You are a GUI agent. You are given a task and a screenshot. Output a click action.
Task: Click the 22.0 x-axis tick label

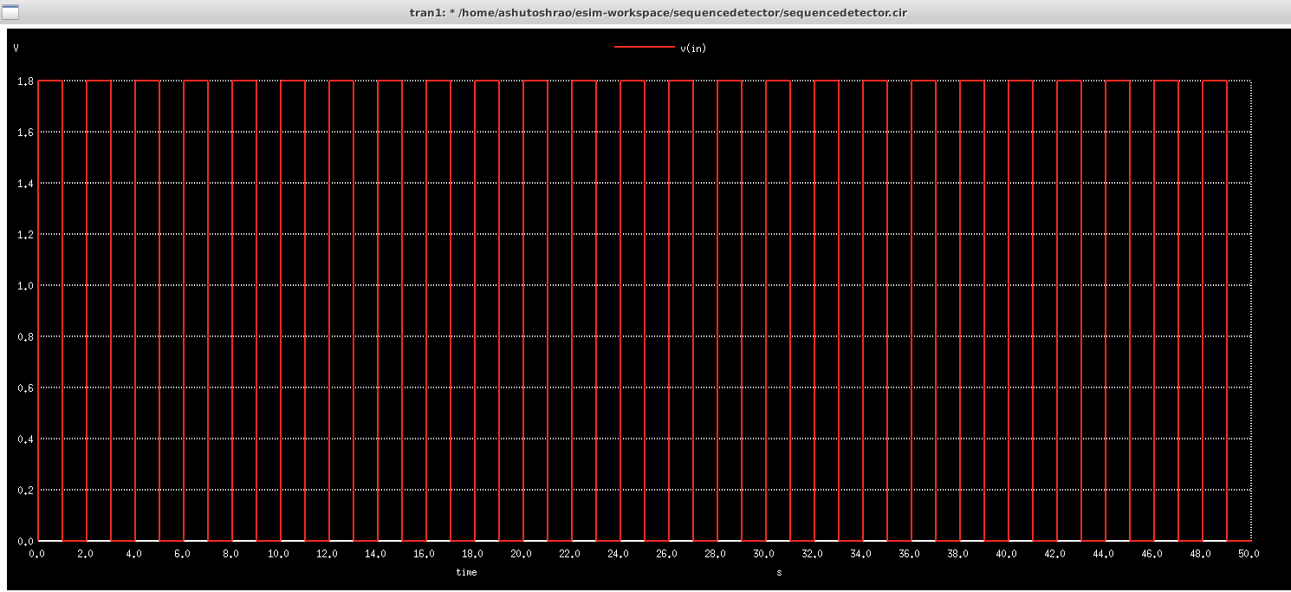(569, 553)
